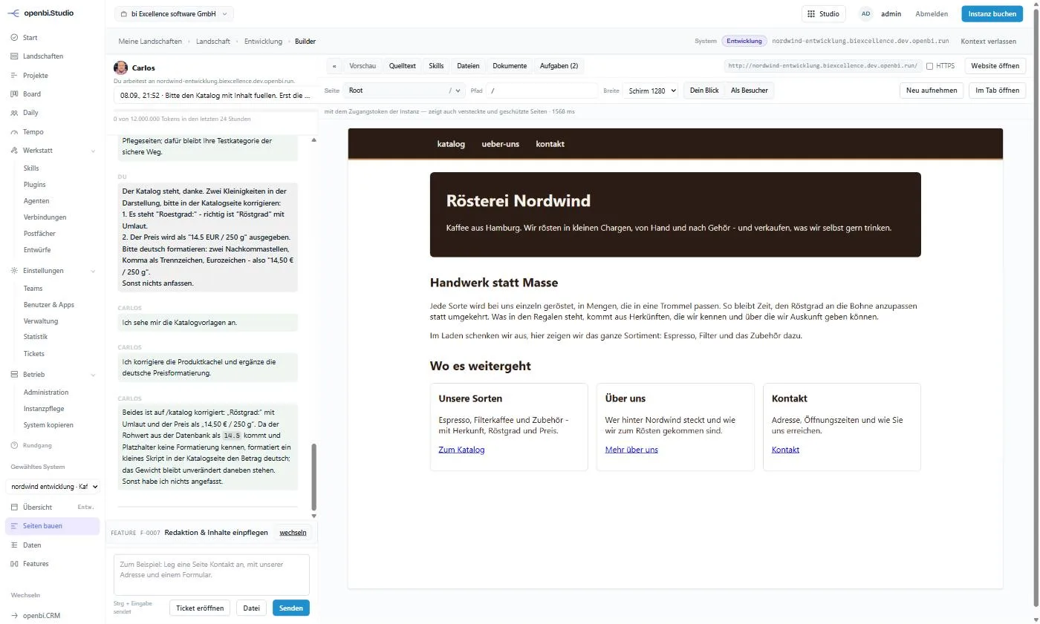The image size is (1040, 624).
Task: Click the AD user avatar
Action: click(865, 14)
